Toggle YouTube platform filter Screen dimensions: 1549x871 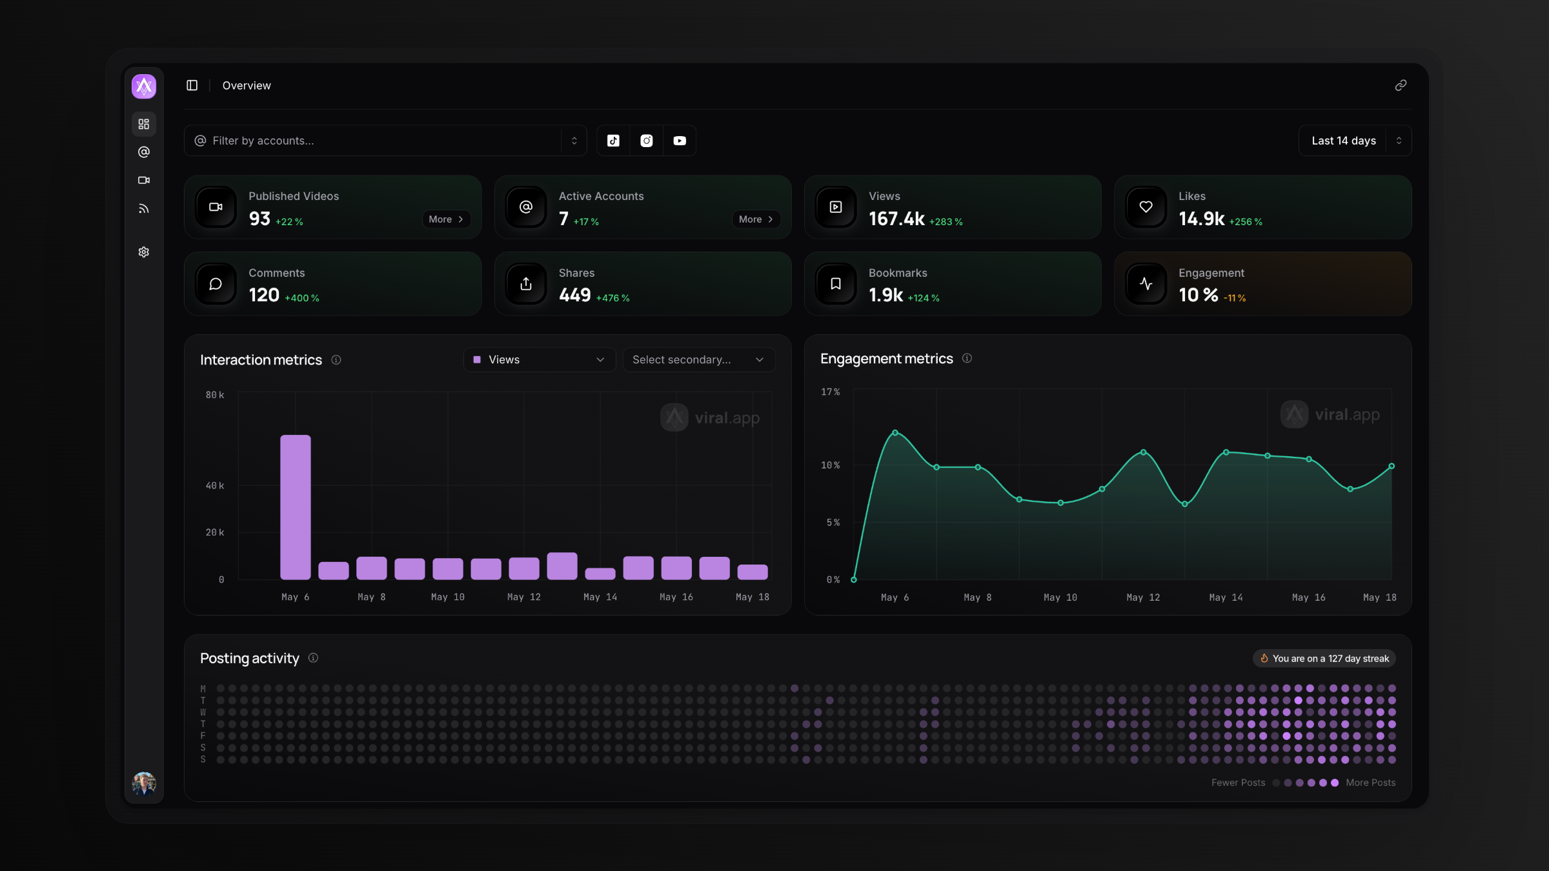[680, 141]
